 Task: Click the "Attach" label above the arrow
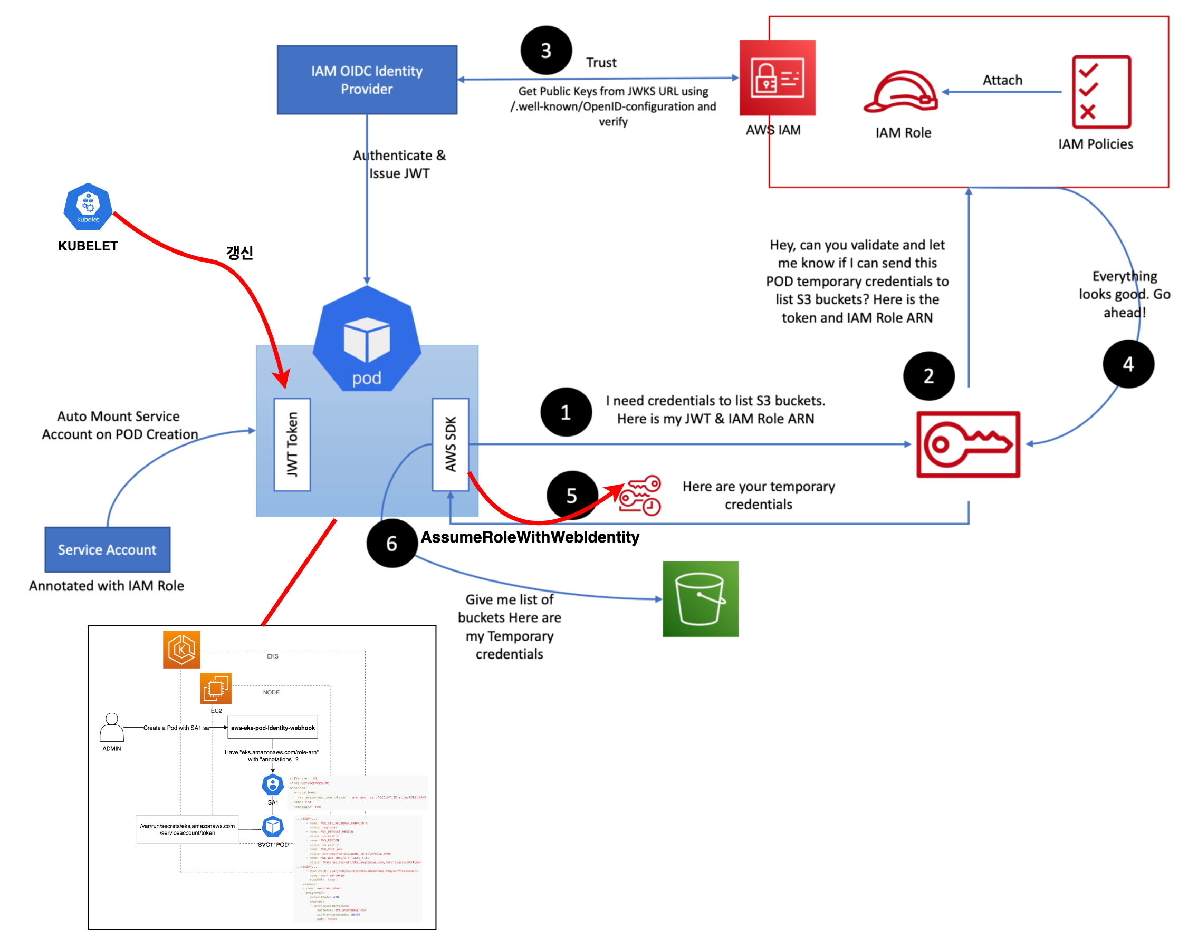coord(1002,80)
